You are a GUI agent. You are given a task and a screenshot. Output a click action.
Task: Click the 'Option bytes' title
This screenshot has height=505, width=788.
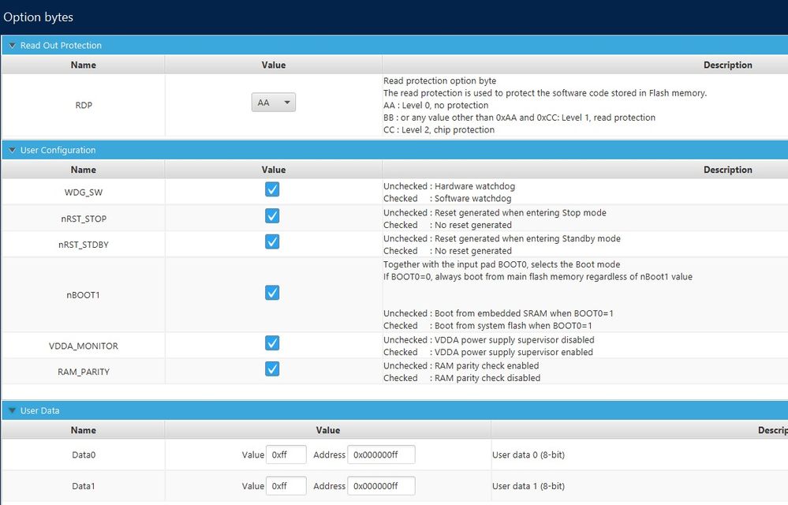(38, 17)
